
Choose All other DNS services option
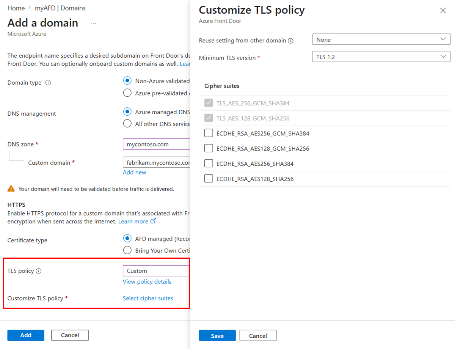[127, 124]
